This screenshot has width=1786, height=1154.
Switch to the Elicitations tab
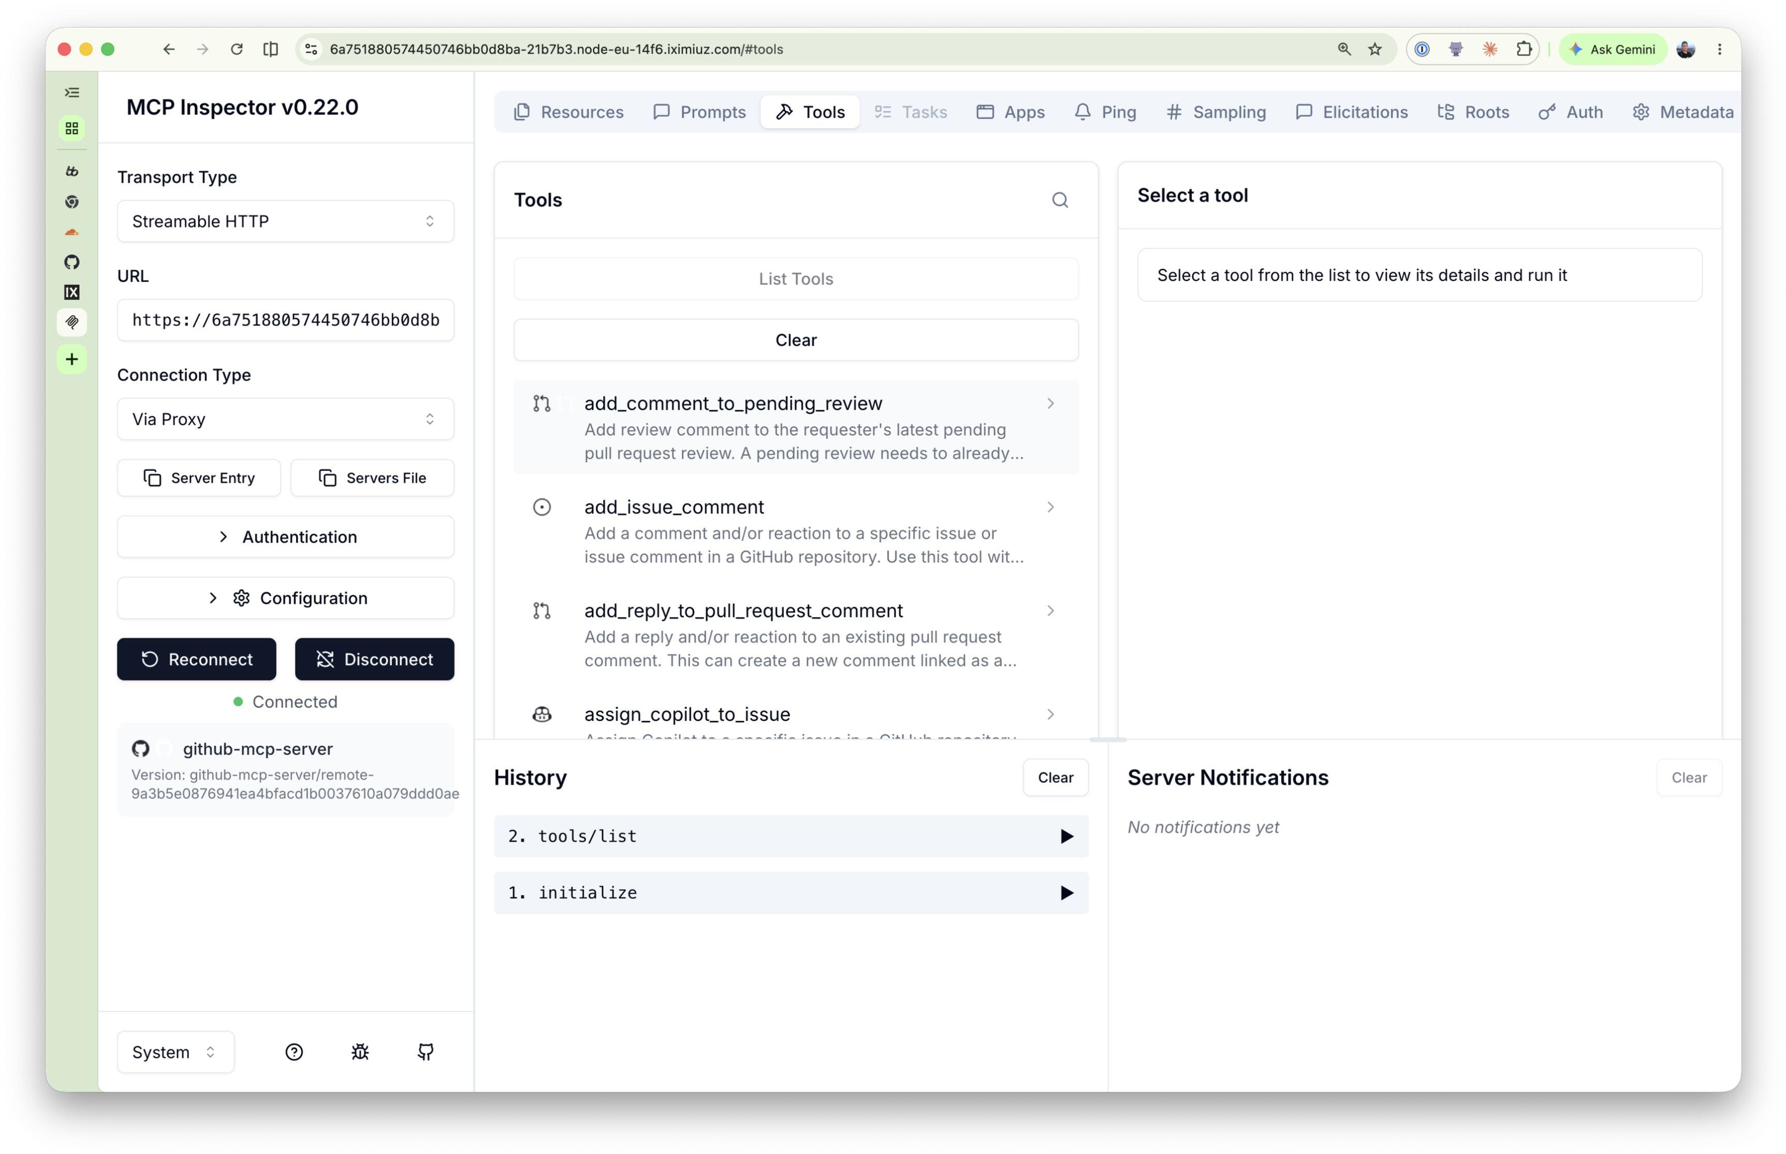pos(1351,112)
